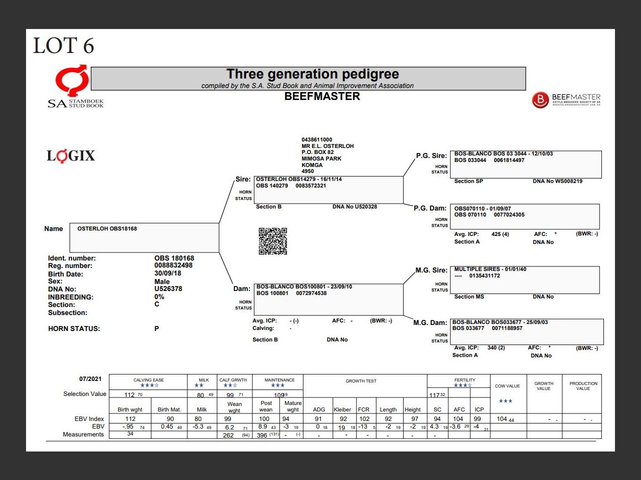The image size is (641, 480).
Task: Click the Beefmaster red B logo
Action: (540, 100)
